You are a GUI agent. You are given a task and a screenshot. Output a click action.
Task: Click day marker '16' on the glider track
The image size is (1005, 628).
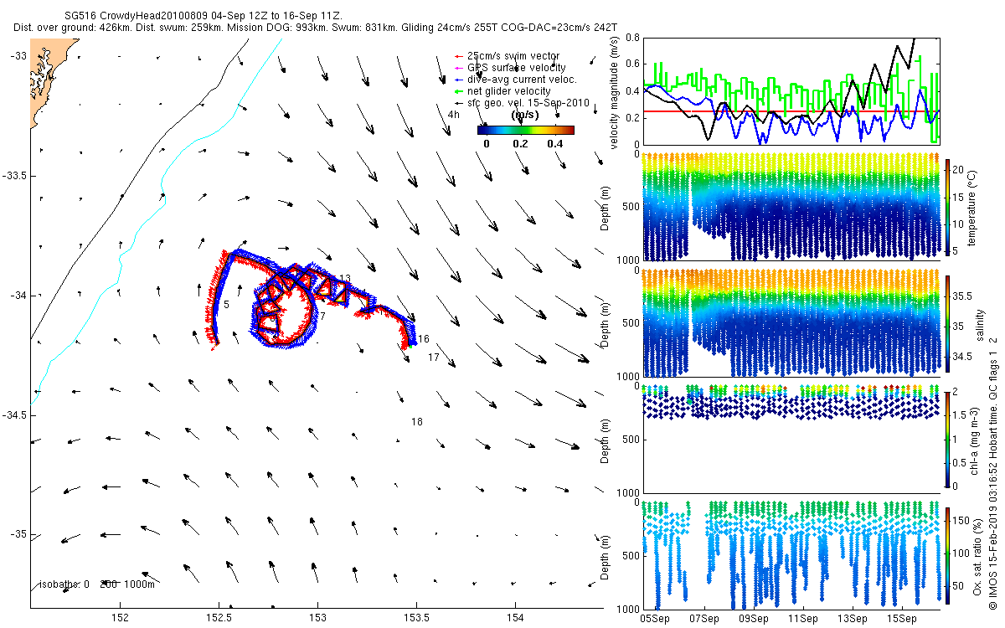click(x=424, y=339)
